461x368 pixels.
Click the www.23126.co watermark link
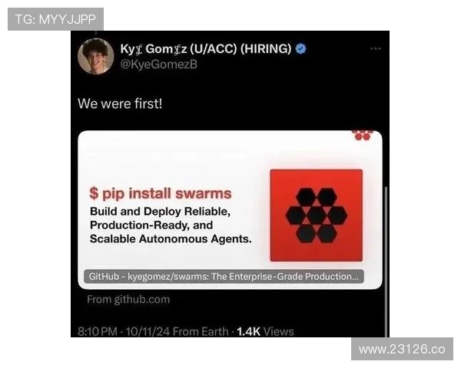point(402,349)
